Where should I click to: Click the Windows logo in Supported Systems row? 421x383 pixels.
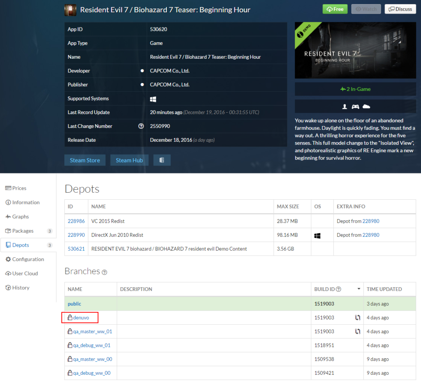click(153, 99)
